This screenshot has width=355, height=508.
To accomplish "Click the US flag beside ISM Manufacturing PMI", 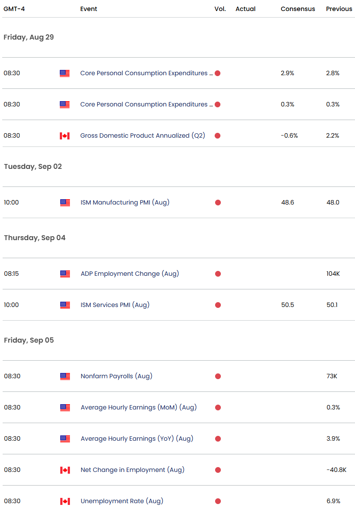I will [65, 202].
